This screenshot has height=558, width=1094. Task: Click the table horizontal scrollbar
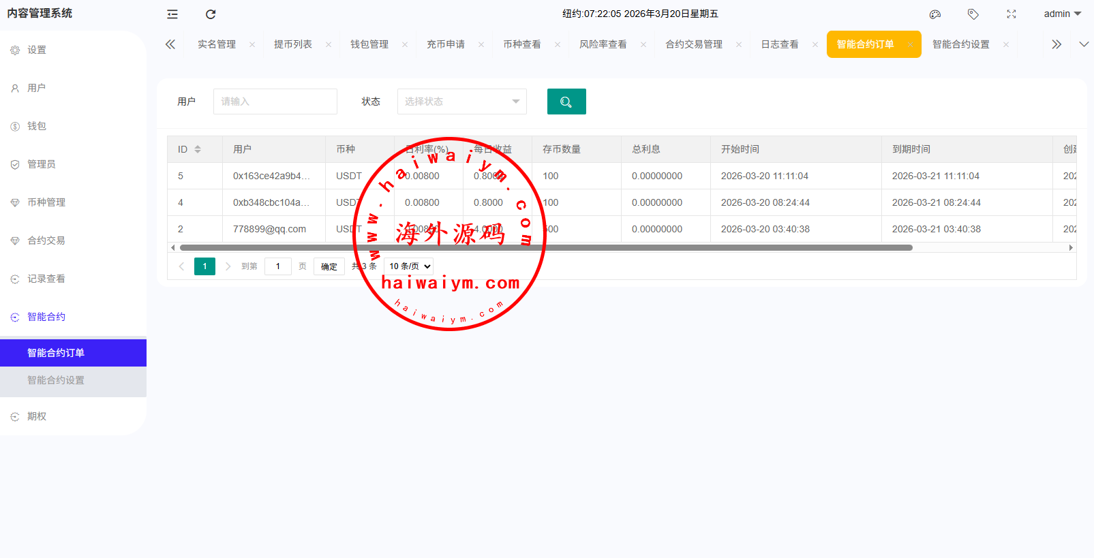[545, 248]
